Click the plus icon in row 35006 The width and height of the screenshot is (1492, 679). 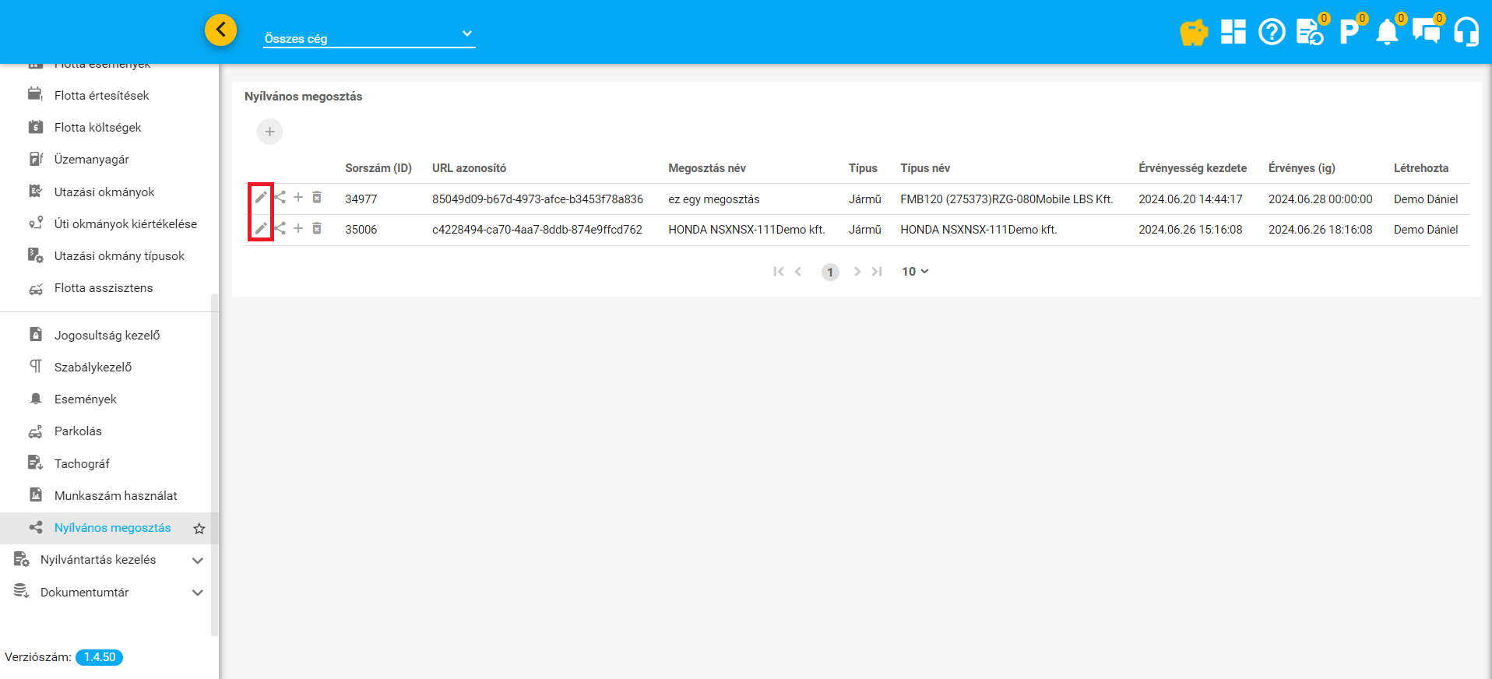click(298, 228)
